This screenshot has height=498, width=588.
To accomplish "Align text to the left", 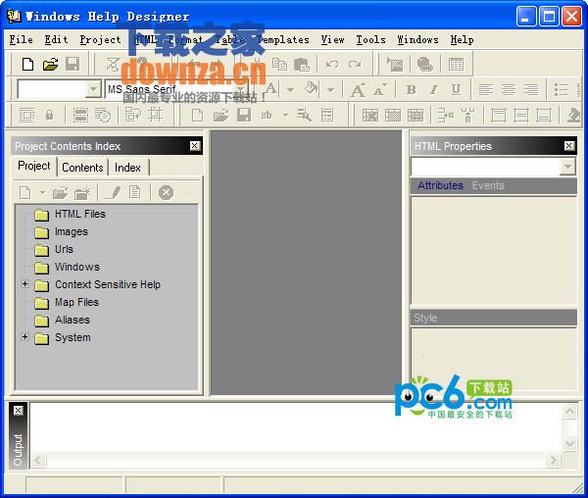I will coord(486,89).
